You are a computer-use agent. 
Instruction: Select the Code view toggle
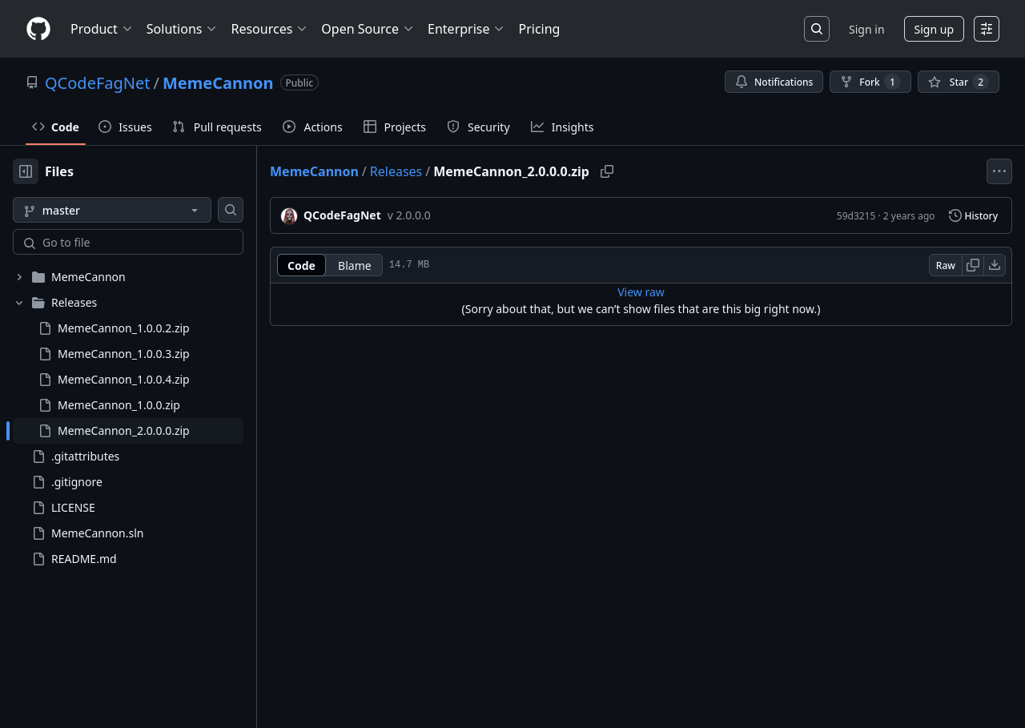(301, 265)
